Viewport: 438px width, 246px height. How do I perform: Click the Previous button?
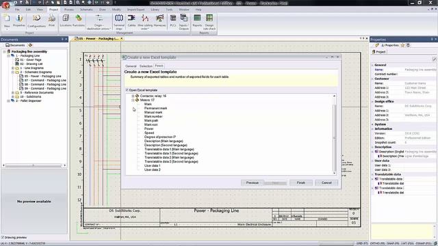click(x=253, y=182)
